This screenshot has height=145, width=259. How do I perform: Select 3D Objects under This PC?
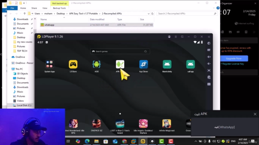tap(22, 74)
